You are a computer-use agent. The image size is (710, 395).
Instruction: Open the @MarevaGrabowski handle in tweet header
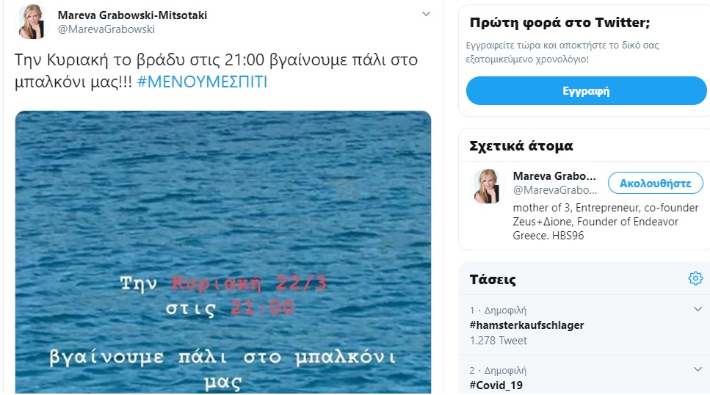pyautogui.click(x=106, y=29)
